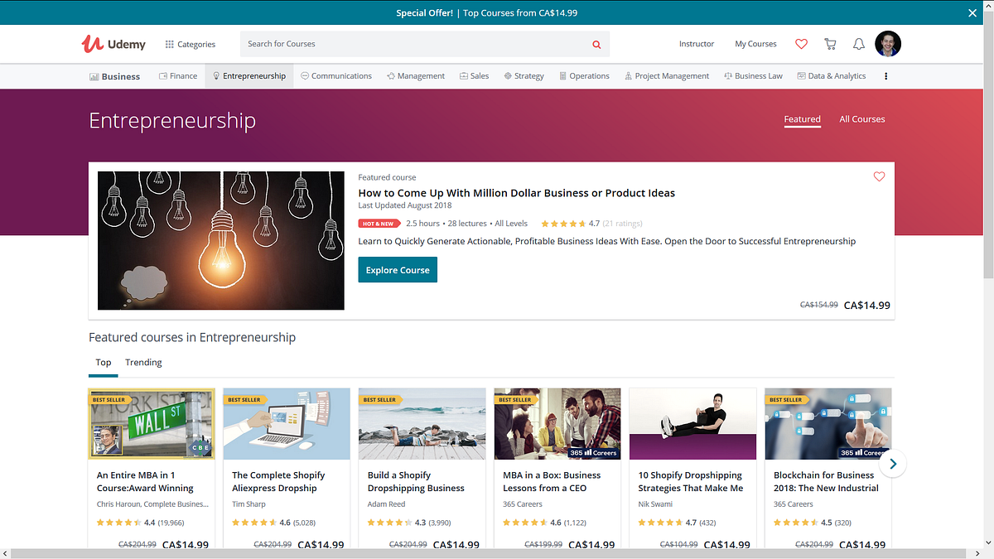Select the Top tab
The width and height of the screenshot is (994, 559).
tap(104, 363)
